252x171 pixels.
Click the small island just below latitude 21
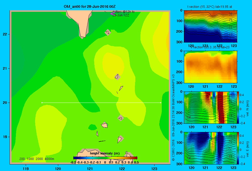117,77
